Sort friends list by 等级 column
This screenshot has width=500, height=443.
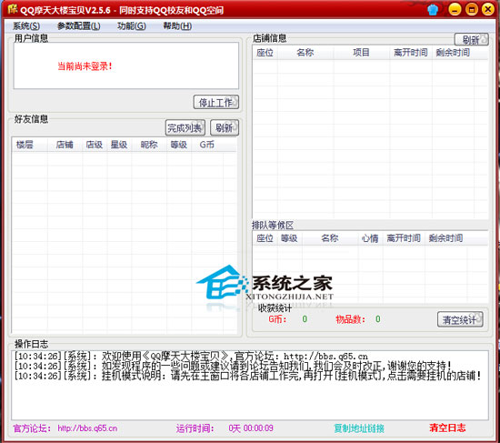pyautogui.click(x=179, y=145)
